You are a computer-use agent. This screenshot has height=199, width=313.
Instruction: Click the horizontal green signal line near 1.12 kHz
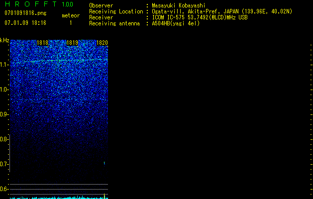point(60,61)
